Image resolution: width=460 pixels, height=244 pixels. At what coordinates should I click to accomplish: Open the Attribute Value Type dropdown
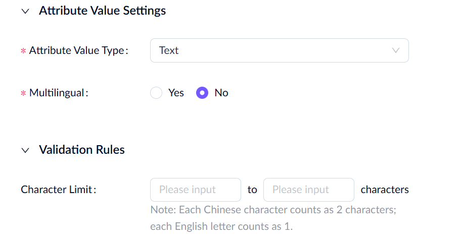[279, 50]
